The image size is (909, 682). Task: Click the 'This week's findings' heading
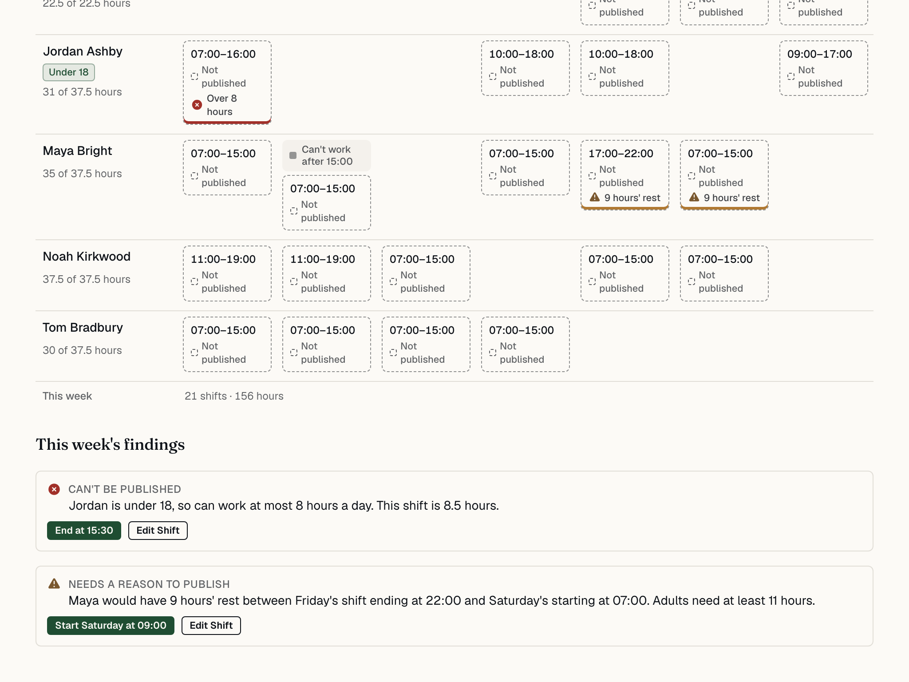(110, 444)
